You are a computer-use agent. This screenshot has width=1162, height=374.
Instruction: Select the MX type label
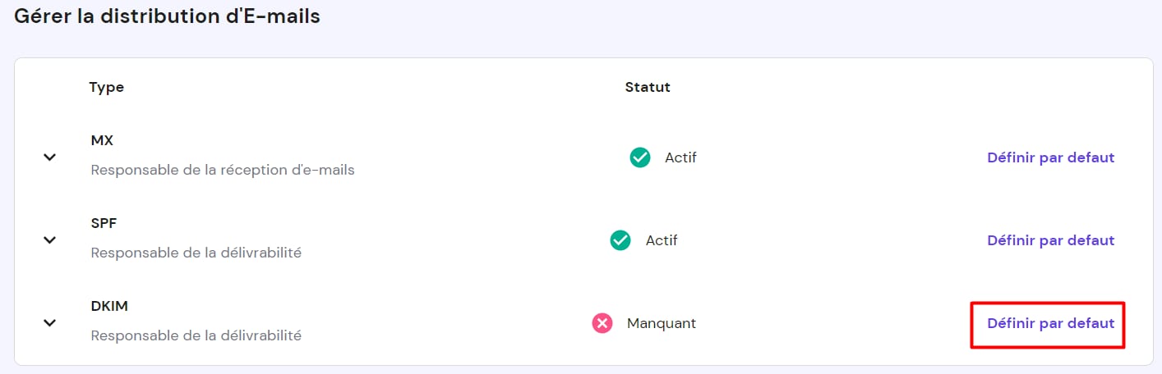tap(102, 140)
